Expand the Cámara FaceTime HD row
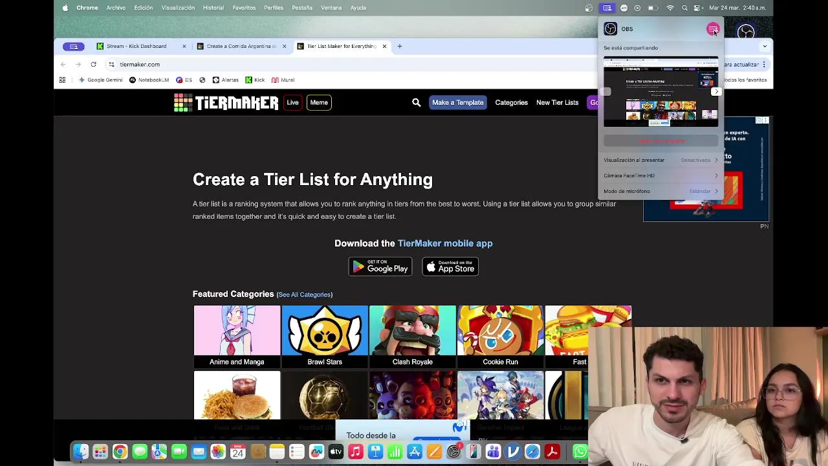This screenshot has height=466, width=828. pos(660,175)
